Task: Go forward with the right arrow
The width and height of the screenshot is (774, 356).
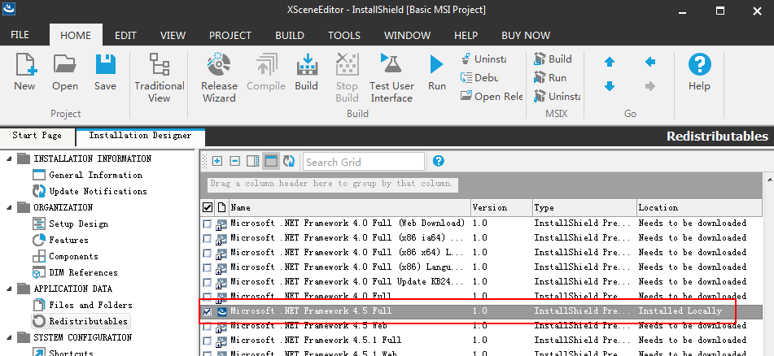Action: pyautogui.click(x=650, y=87)
